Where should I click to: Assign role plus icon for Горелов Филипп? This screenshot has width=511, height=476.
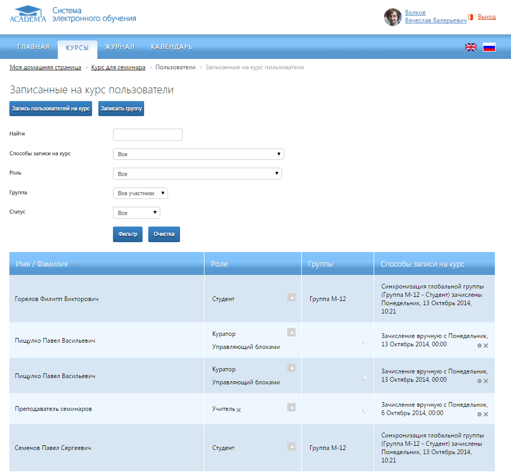click(x=291, y=297)
